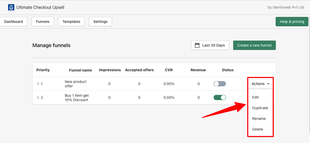Choose Delete in the Actions menu
The width and height of the screenshot is (310, 143).
tap(258, 129)
